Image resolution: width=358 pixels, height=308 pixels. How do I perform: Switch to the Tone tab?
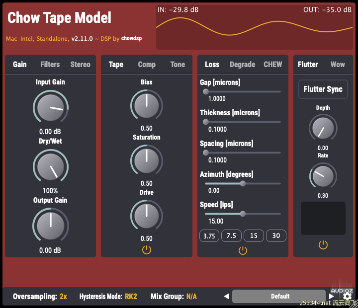click(x=178, y=65)
